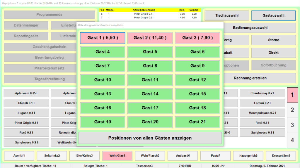The image size is (300, 168).
Task: Add Sangiovese 0.1 l article
Action: coord(262,132)
